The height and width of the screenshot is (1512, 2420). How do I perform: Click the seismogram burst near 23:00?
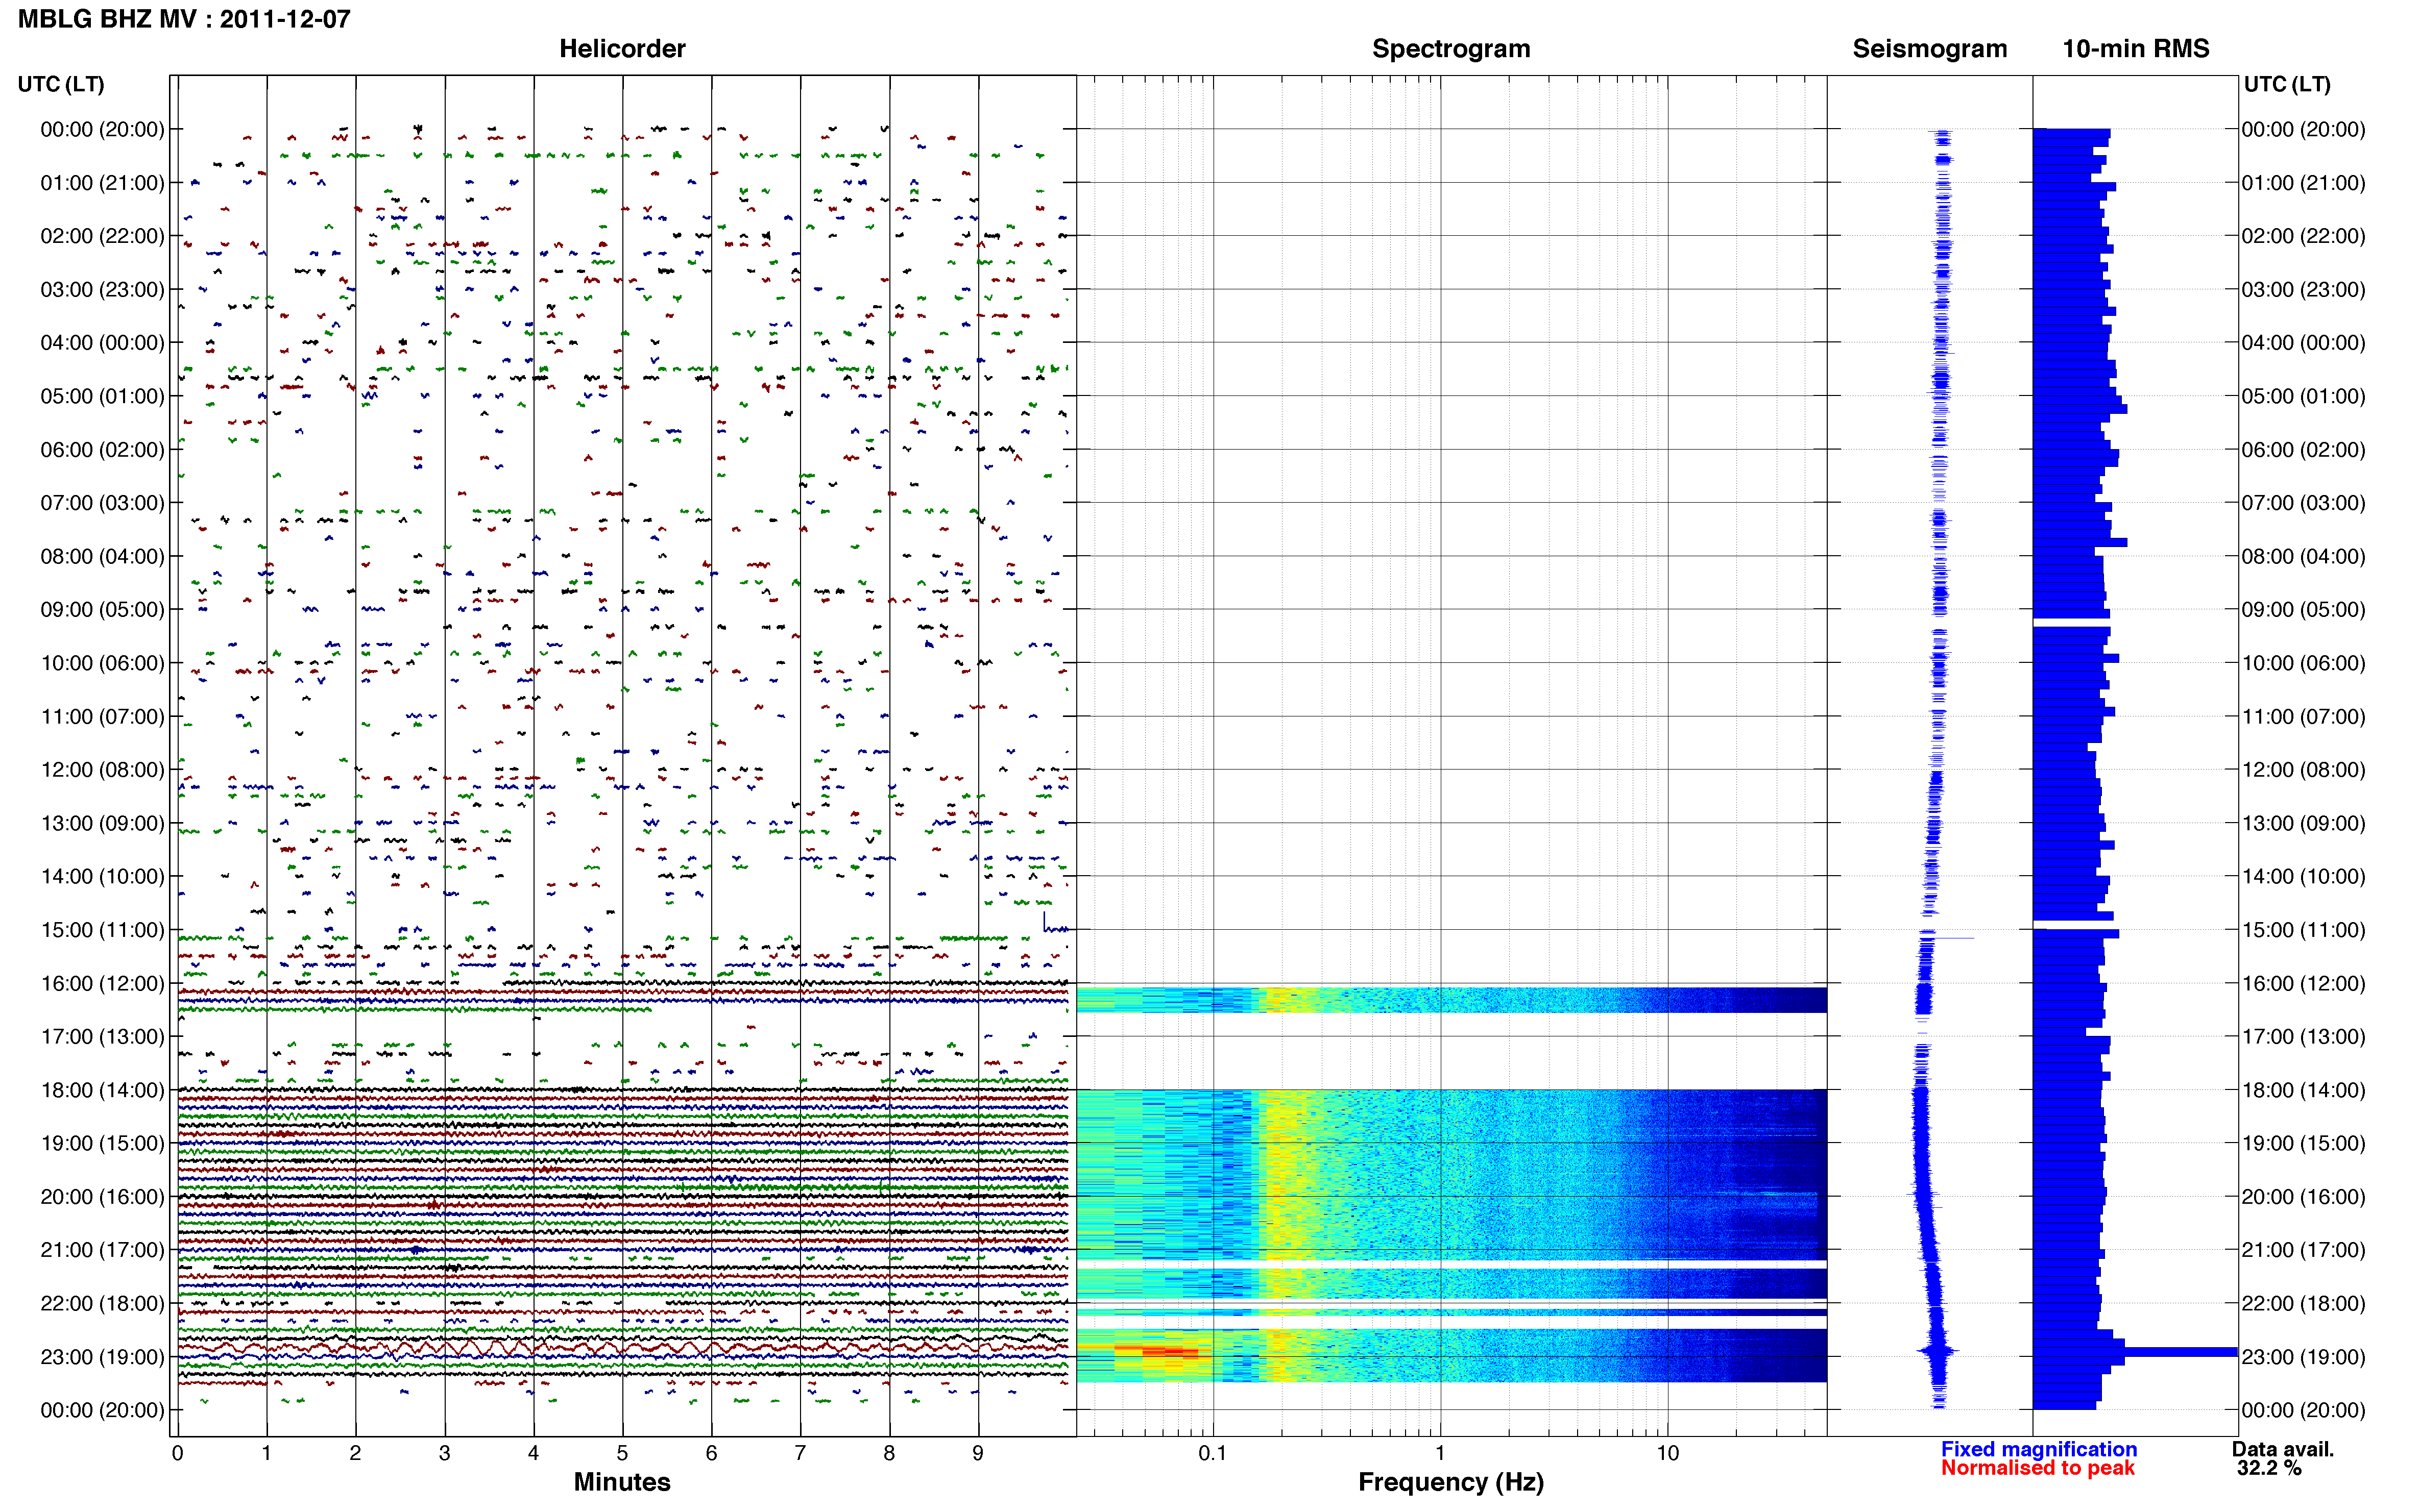1938,1352
